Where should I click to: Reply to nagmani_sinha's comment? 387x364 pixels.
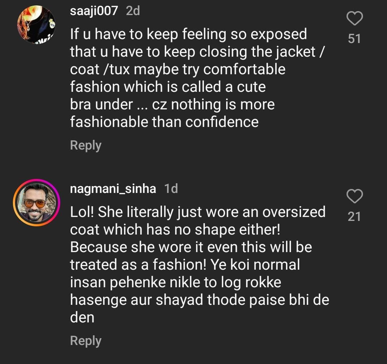[86, 341]
